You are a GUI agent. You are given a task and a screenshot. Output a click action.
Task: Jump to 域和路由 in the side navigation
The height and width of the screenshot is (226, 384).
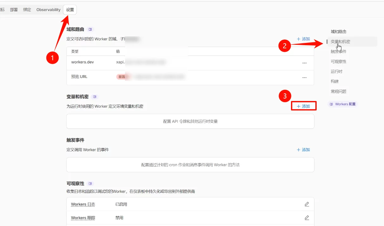(338, 32)
